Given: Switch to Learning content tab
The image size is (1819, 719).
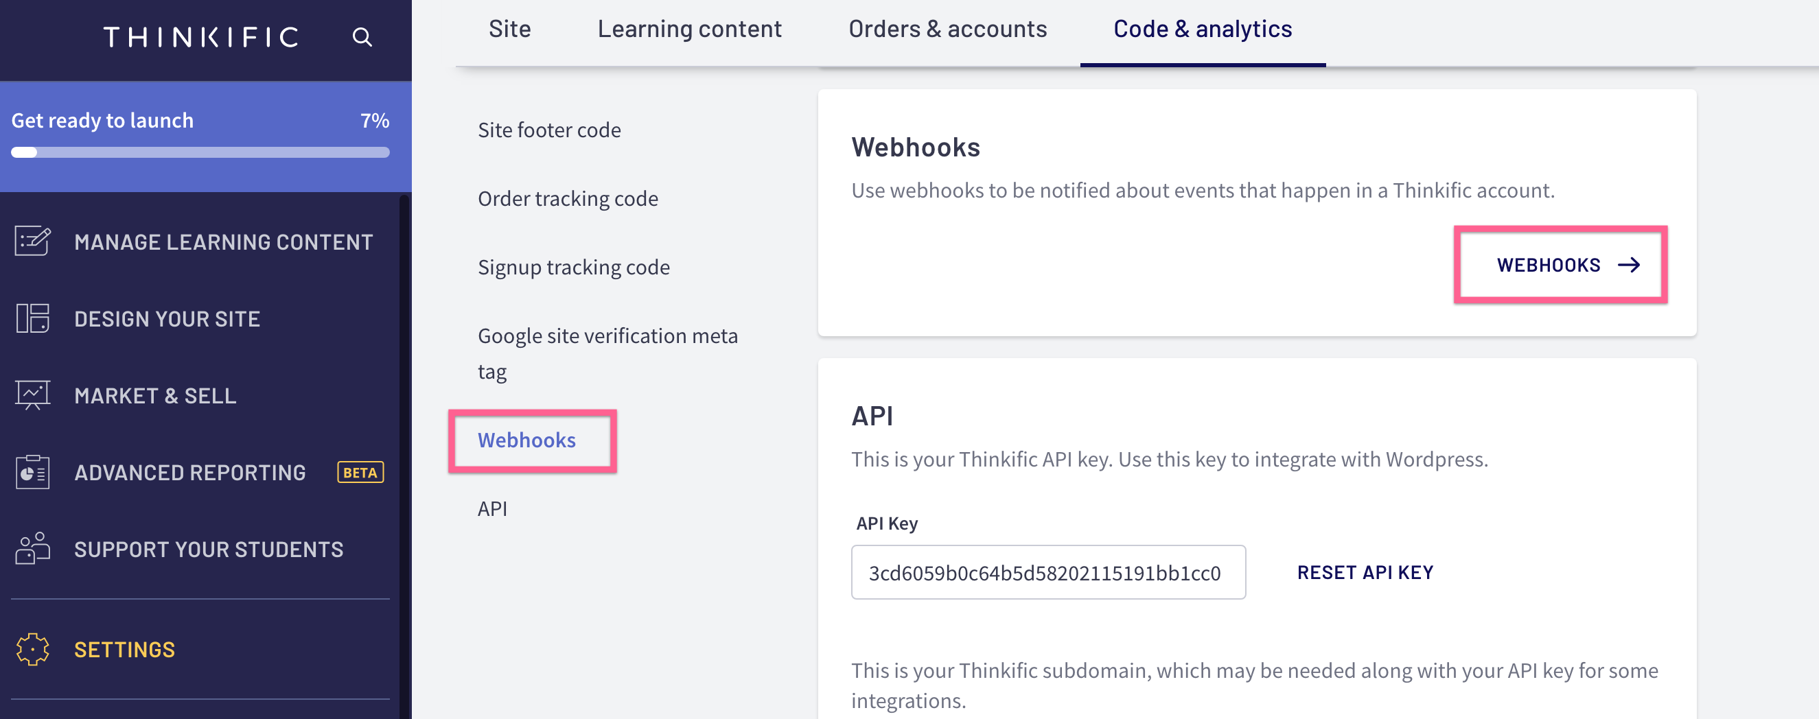Looking at the screenshot, I should 689,29.
